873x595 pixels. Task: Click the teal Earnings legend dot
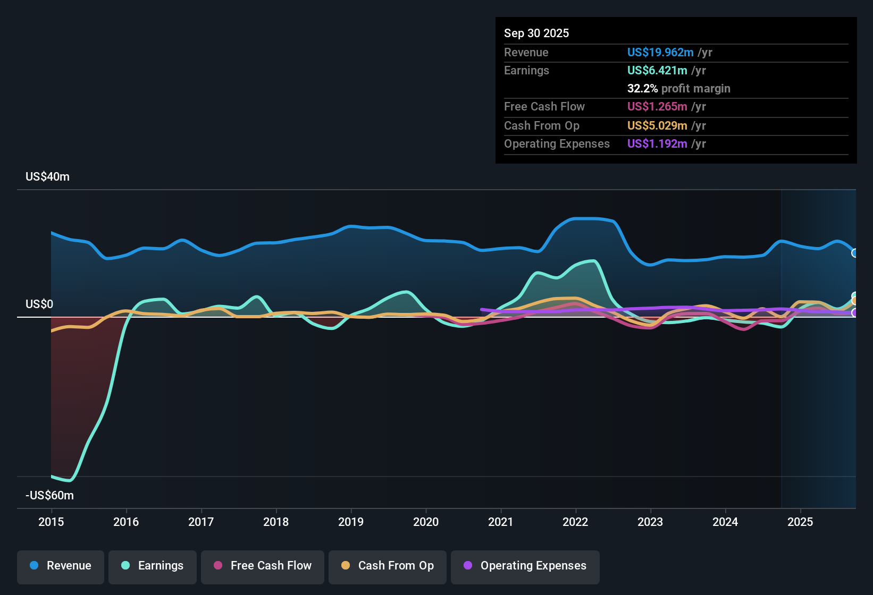point(125,566)
